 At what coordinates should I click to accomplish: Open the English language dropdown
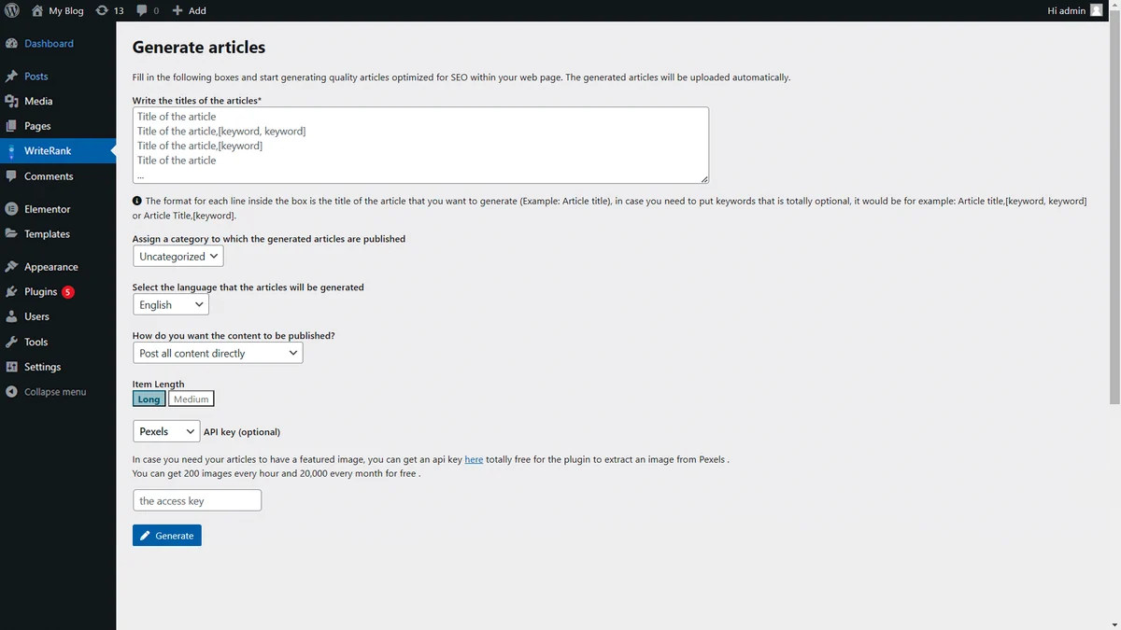pyautogui.click(x=171, y=304)
